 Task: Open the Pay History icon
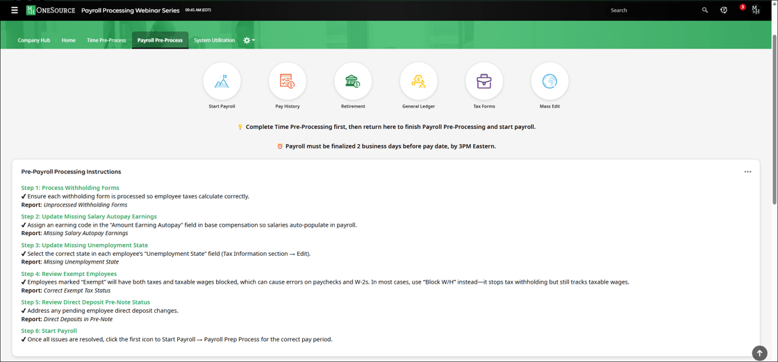click(287, 82)
